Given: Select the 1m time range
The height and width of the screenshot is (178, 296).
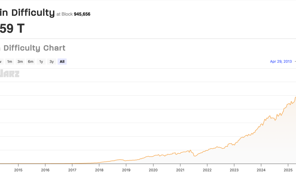Looking at the screenshot, I should coord(10,62).
